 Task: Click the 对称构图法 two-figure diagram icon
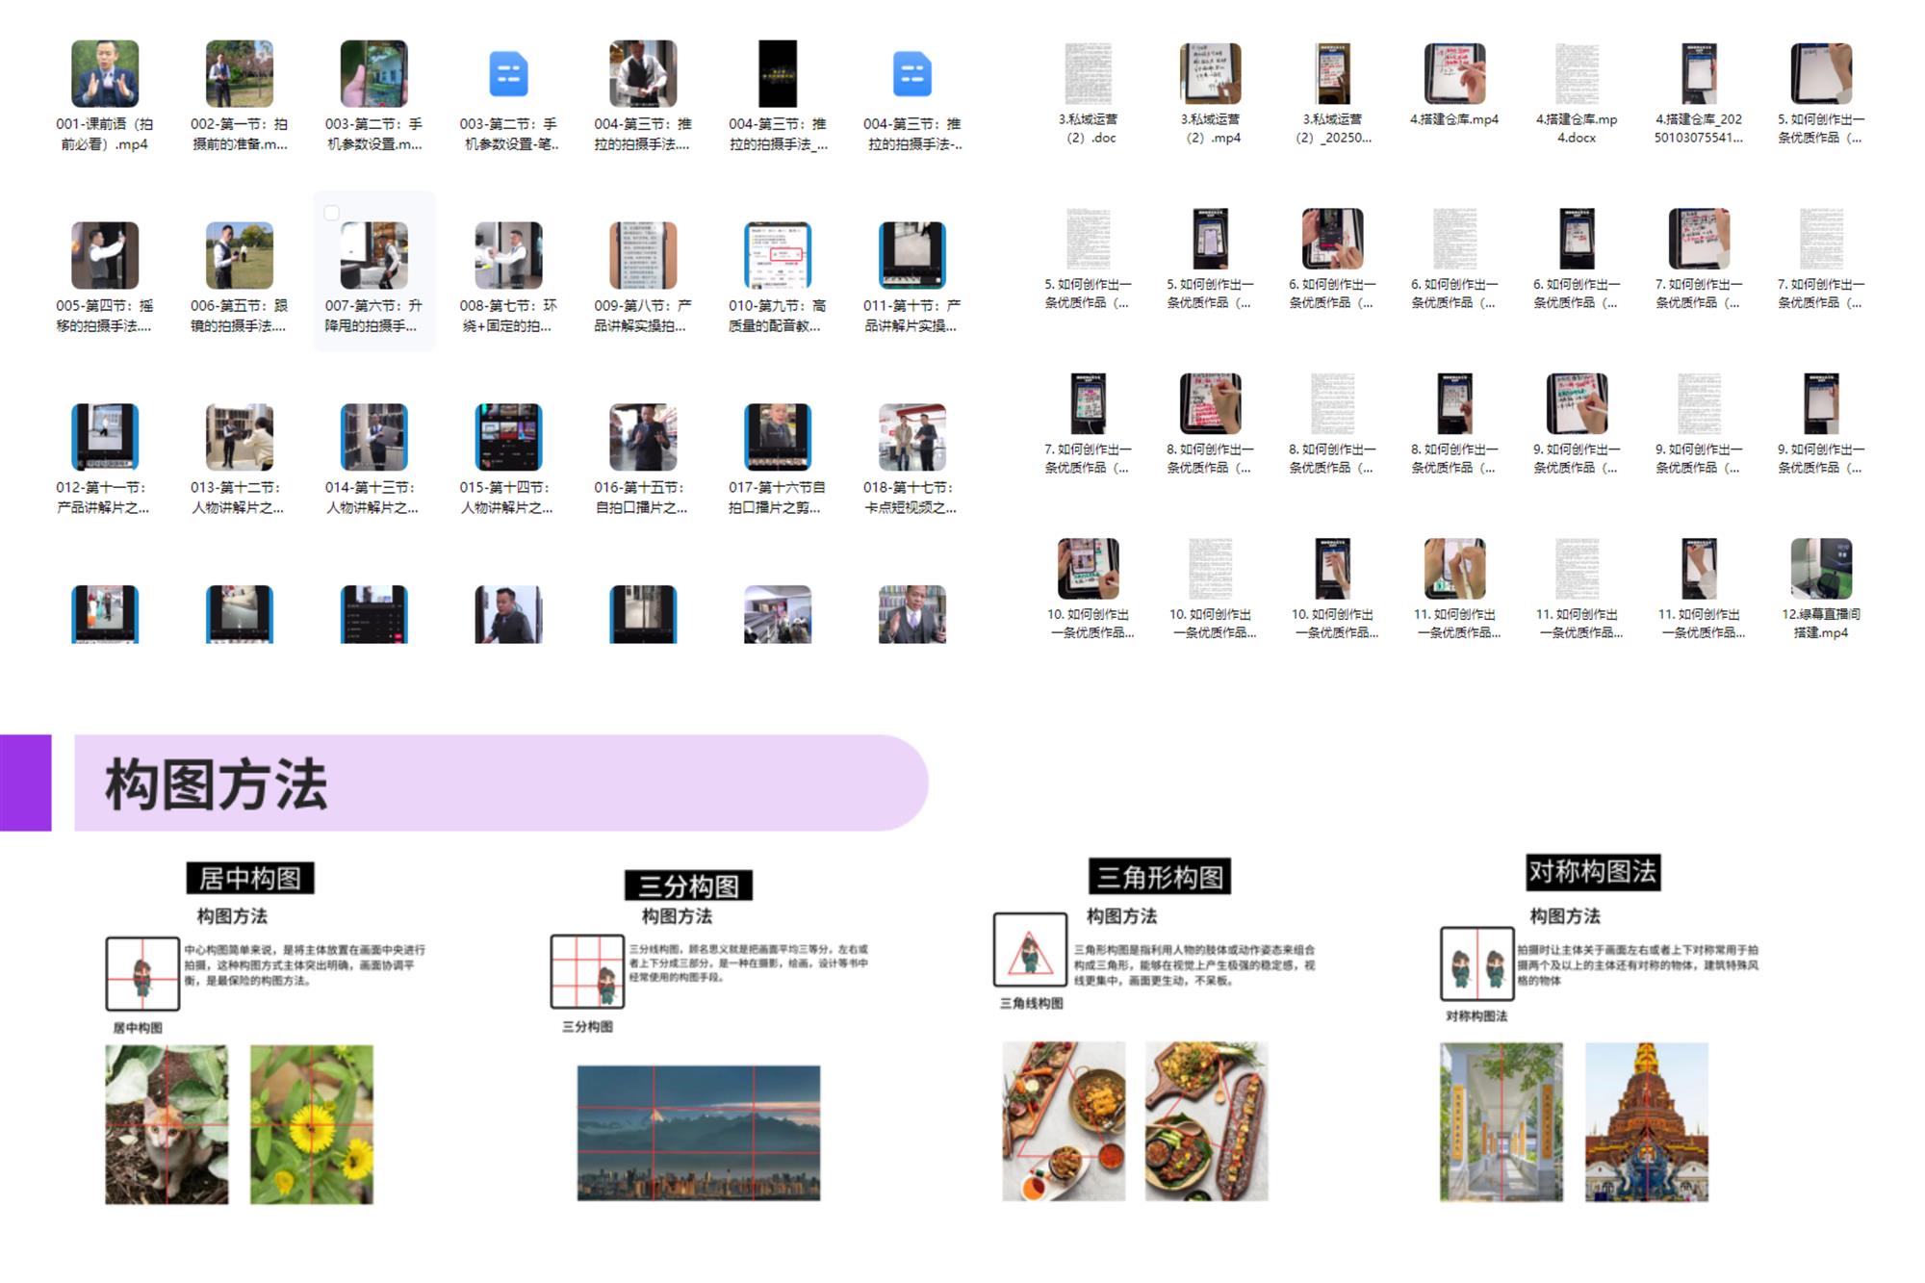click(1476, 963)
